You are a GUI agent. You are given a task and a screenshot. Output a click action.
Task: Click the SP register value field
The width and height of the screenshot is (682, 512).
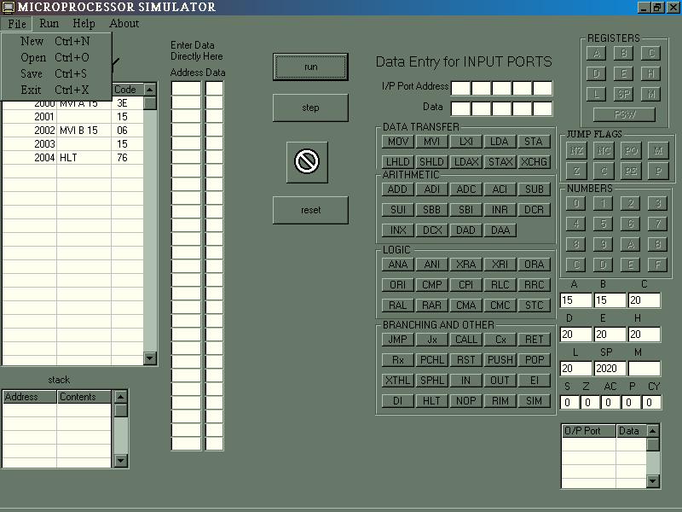610,369
